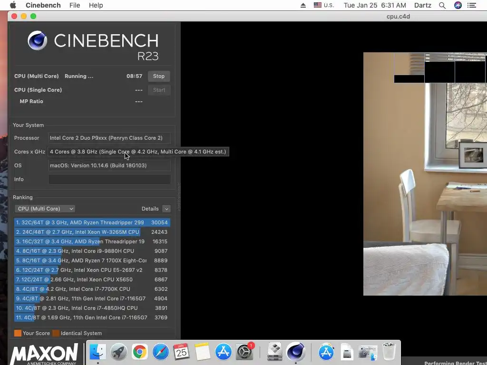Viewport: 487px width, 365px height.
Task: Click the CPU (Multi Core) label
Action: tap(36, 76)
